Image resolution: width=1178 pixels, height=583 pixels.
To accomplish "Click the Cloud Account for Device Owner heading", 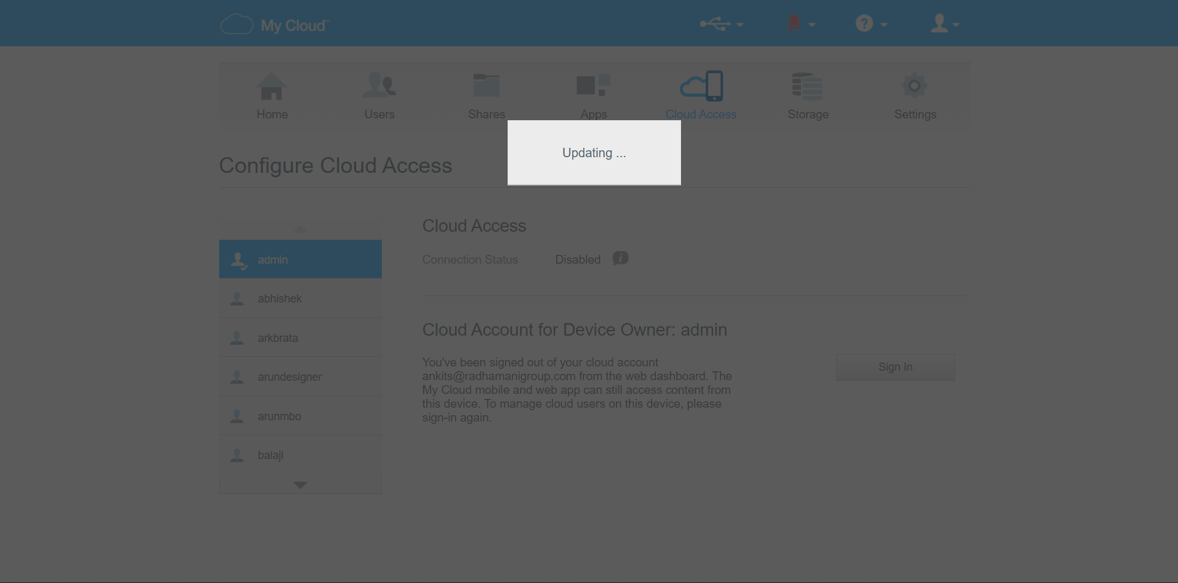I will click(x=575, y=330).
